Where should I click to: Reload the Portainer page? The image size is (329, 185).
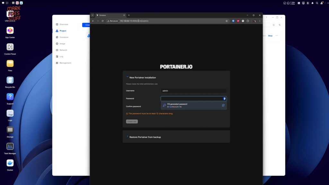(102, 21)
